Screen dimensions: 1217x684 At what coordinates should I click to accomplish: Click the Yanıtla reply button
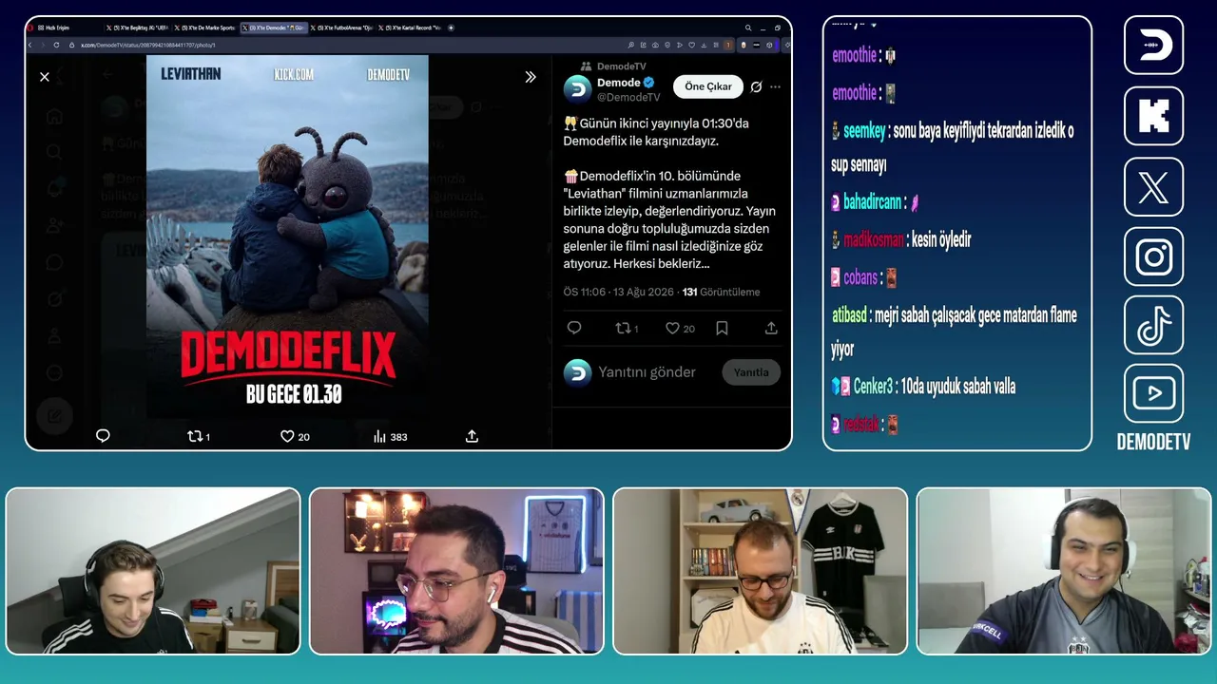tap(751, 372)
